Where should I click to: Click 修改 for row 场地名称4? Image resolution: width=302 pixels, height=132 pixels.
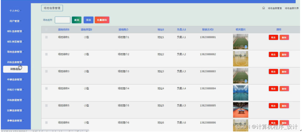pyautogui.click(x=273, y=89)
